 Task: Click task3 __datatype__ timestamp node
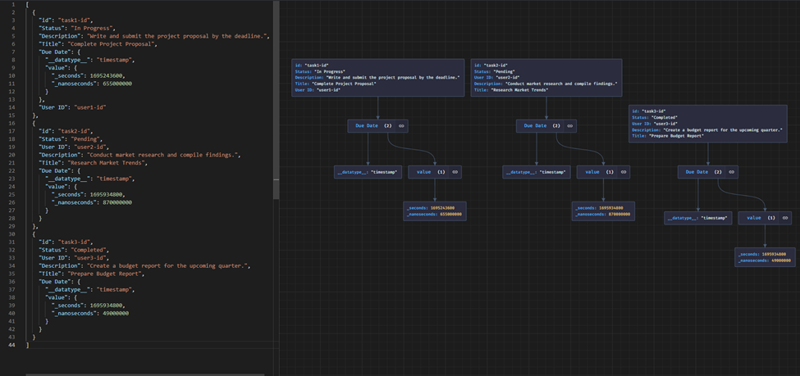[698, 218]
